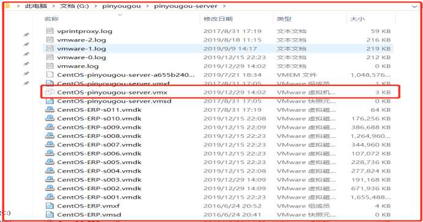This screenshot has width=423, height=222.
Task: Click the CentOS-ERP-s011.vmdk disk icon
Action: pyautogui.click(x=50, y=110)
